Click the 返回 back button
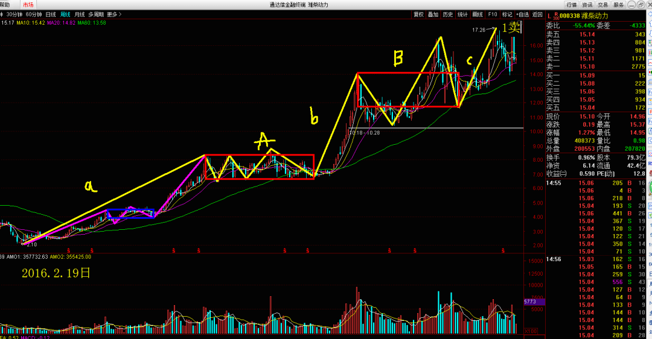The width and height of the screenshot is (652, 339). (x=537, y=14)
